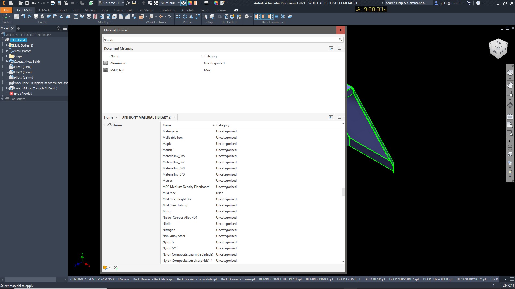Open the Inspect tab

pos(61,10)
